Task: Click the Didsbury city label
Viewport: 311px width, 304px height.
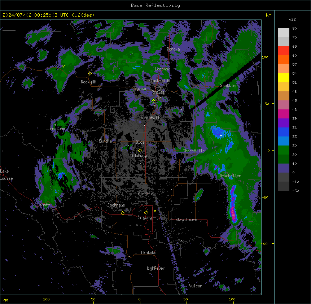Action: [x=138, y=156]
